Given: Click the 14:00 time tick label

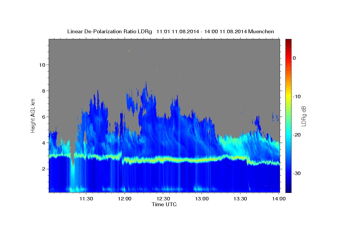Looking at the screenshot, I should click(279, 199).
